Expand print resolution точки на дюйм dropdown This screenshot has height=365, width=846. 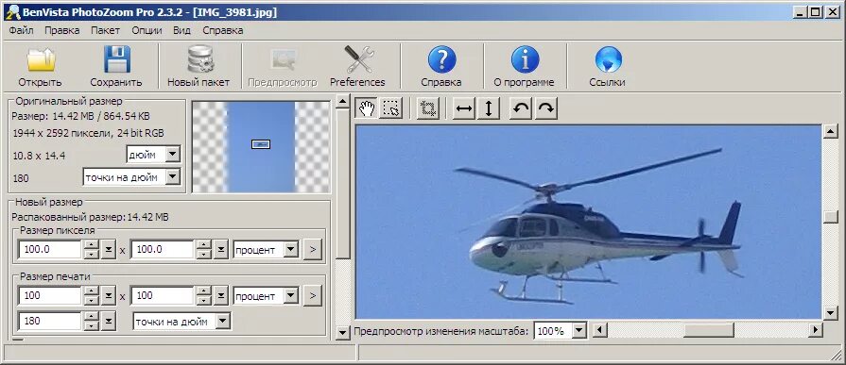click(x=223, y=322)
